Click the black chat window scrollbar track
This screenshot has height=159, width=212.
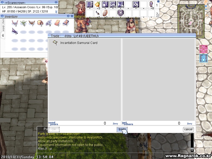pyautogui.click(x=192, y=141)
